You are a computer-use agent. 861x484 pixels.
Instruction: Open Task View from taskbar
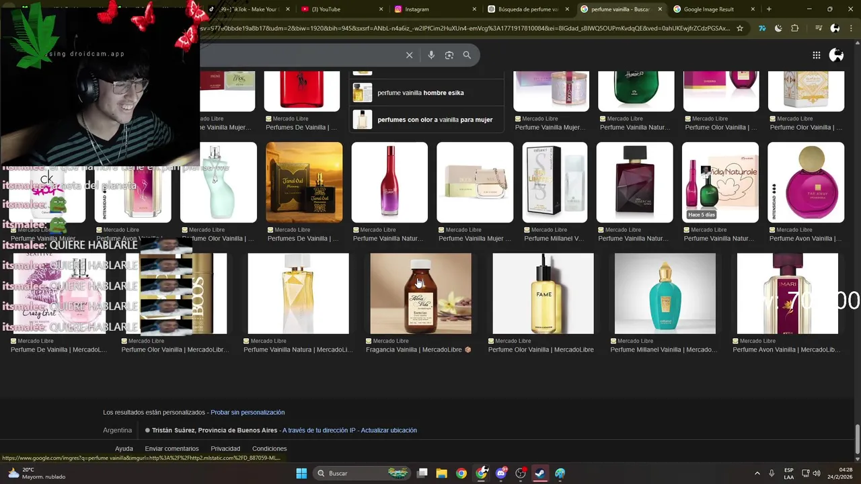(422, 473)
